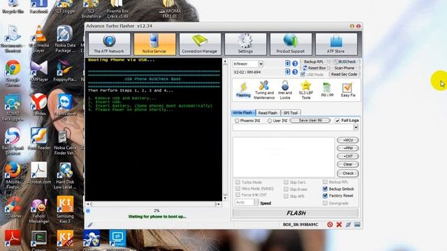Image resolution: width=447 pixels, height=251 pixels.
Task: Click log horizontal scrollbar right arrow
Action: click(x=219, y=204)
